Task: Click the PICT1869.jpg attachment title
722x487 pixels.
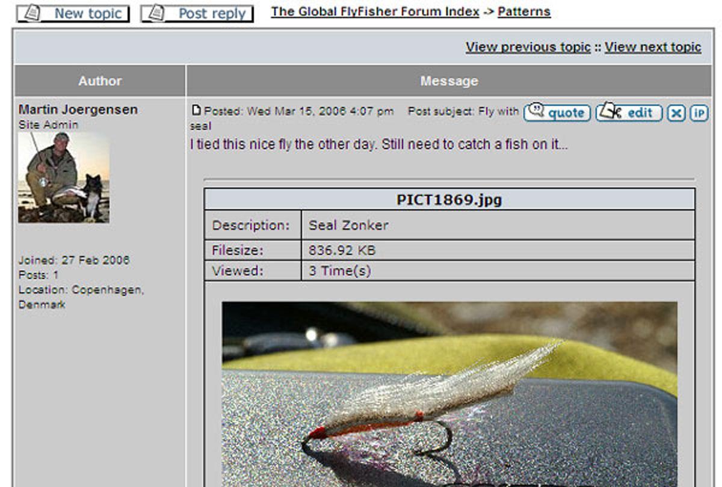Action: 449,200
